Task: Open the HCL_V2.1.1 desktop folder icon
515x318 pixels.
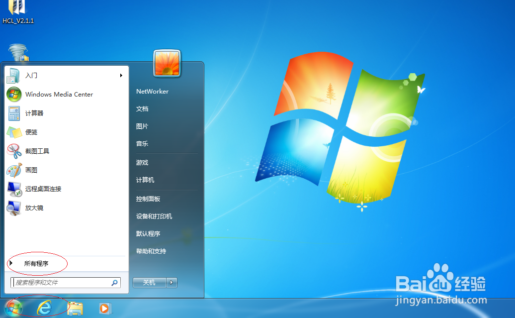Action: [x=17, y=7]
